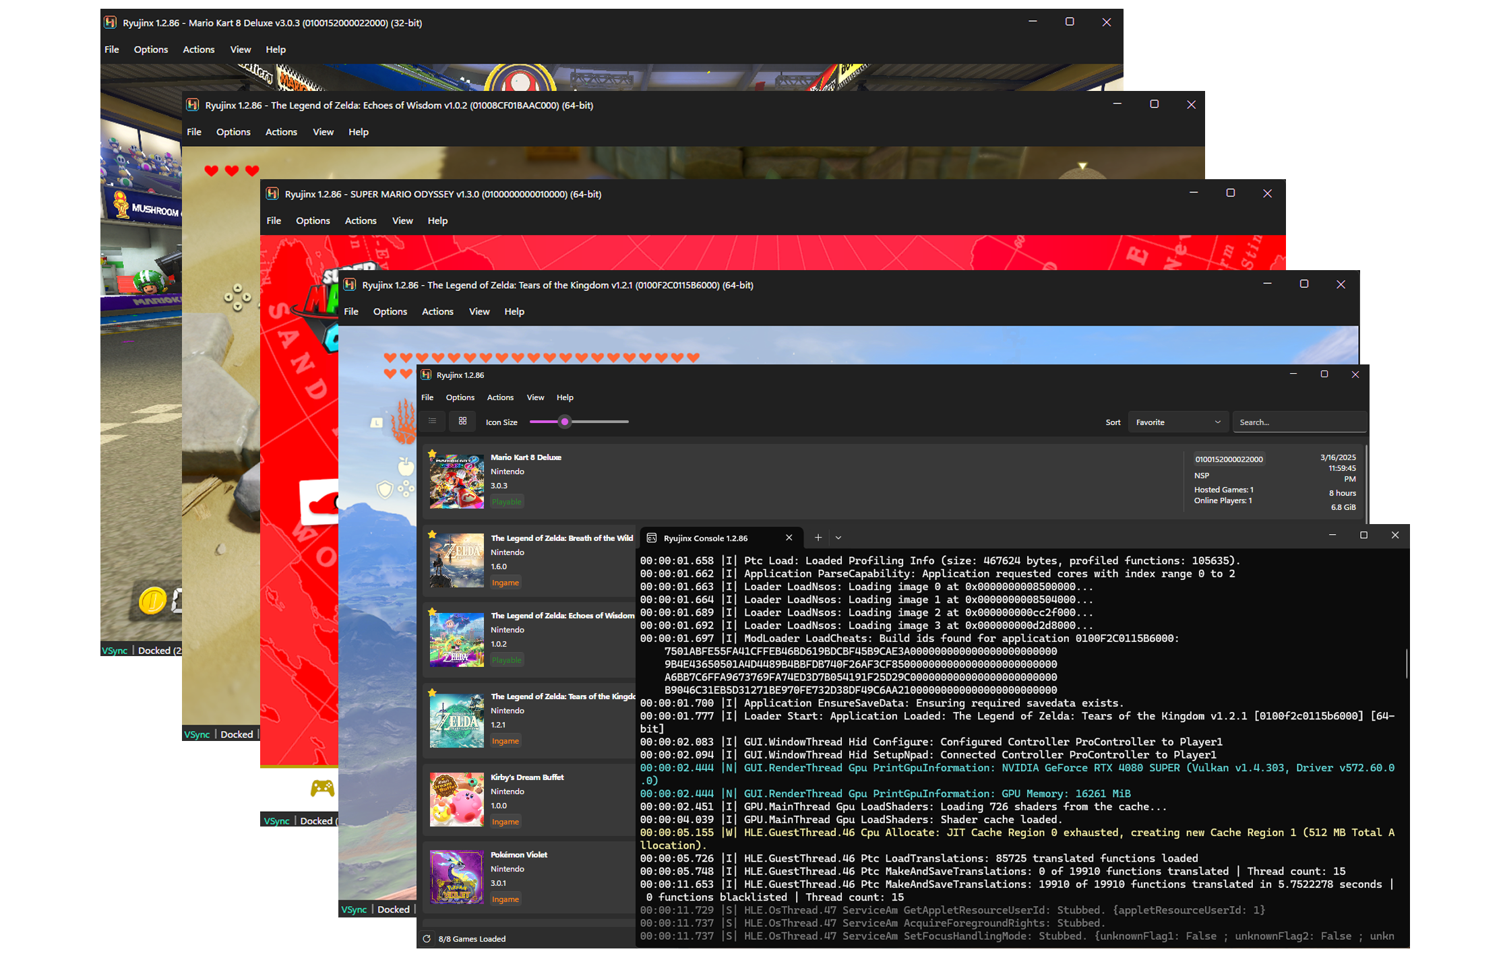
Task: Open View menu in the Echoes of Wisdom window
Action: 324,132
